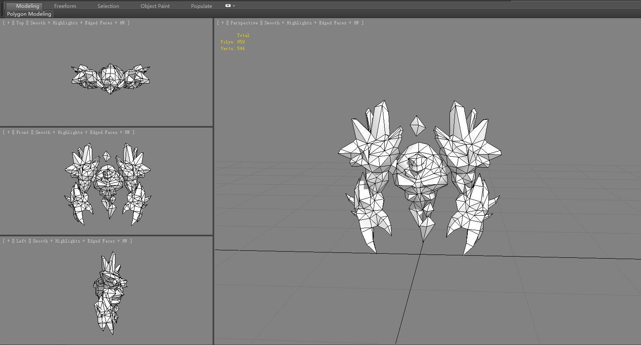Expand the Polygon Modeling panel
Image resolution: width=641 pixels, height=345 pixels.
click(x=29, y=14)
